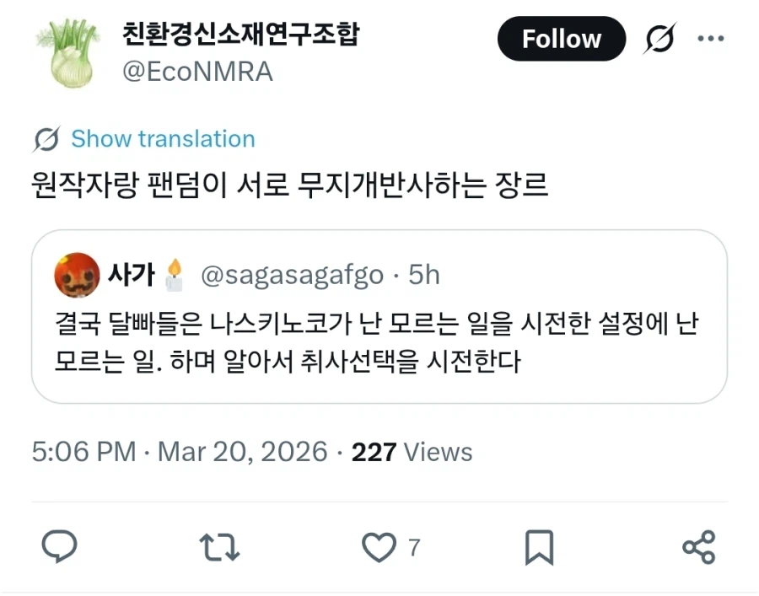
Task: Open Grok analysis for this post
Action: [x=658, y=39]
